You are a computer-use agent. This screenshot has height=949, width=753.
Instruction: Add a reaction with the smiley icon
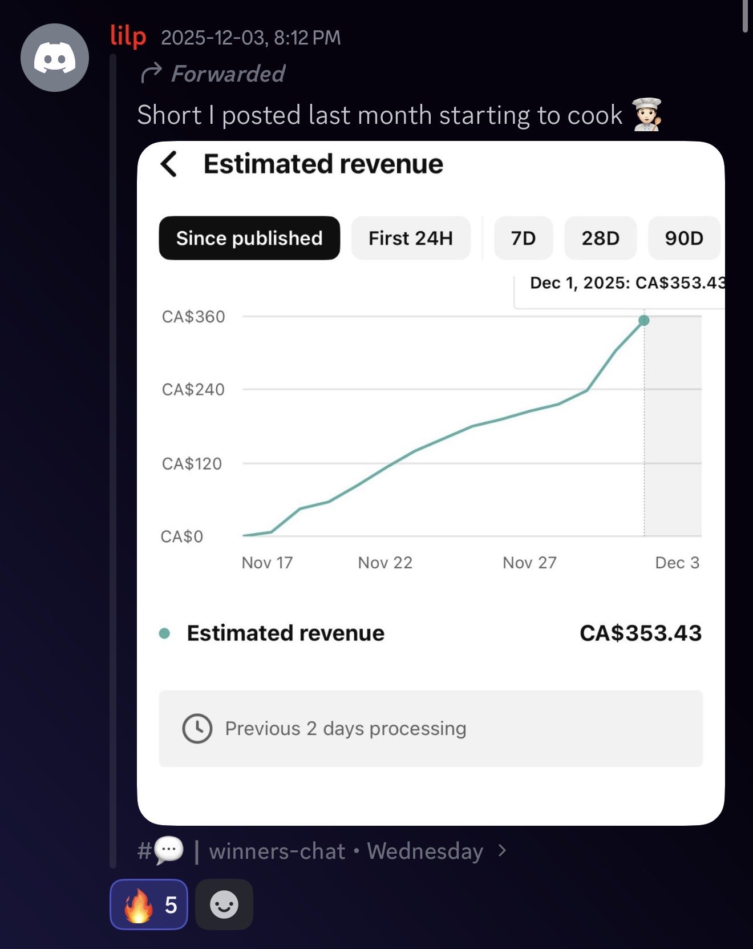224,904
